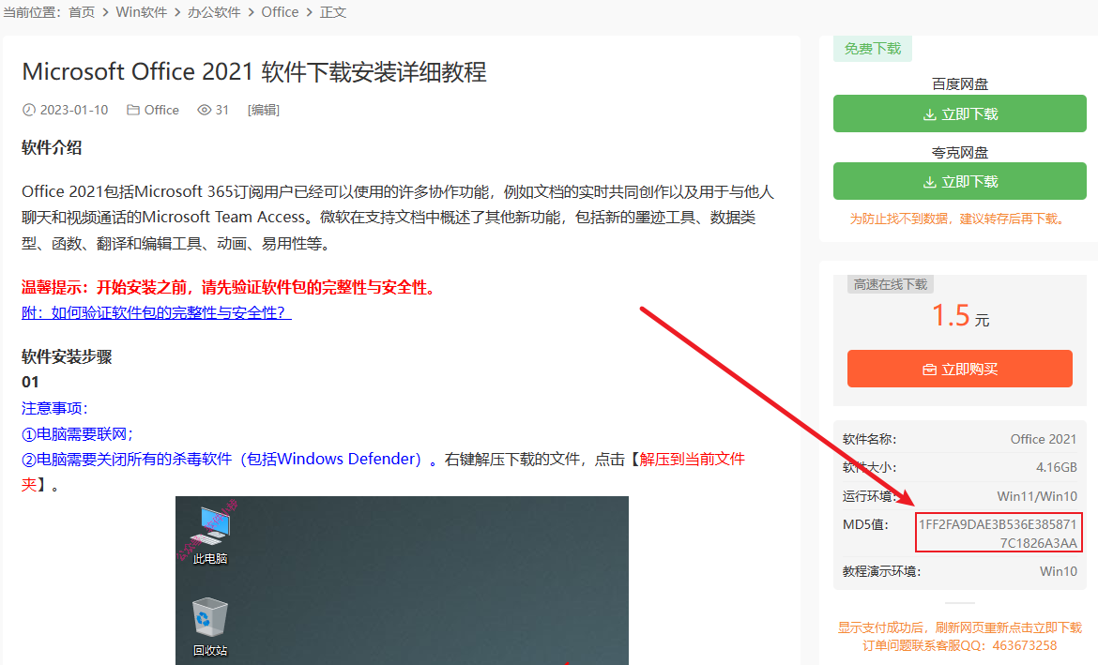The image size is (1098, 665).
Task: Click the eye view-count icon
Action: tap(204, 110)
